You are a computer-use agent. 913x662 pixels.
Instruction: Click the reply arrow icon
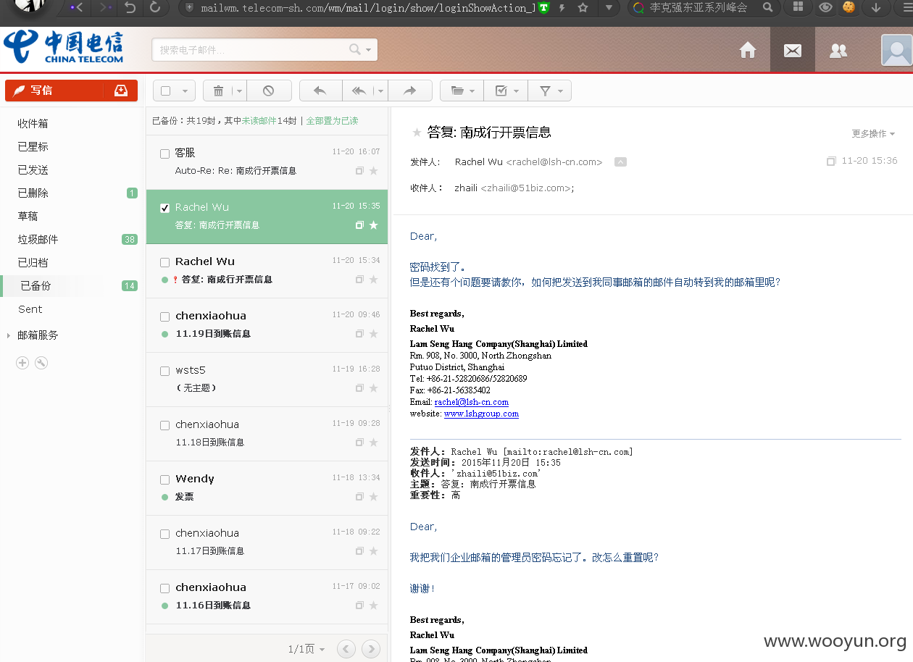coord(320,91)
